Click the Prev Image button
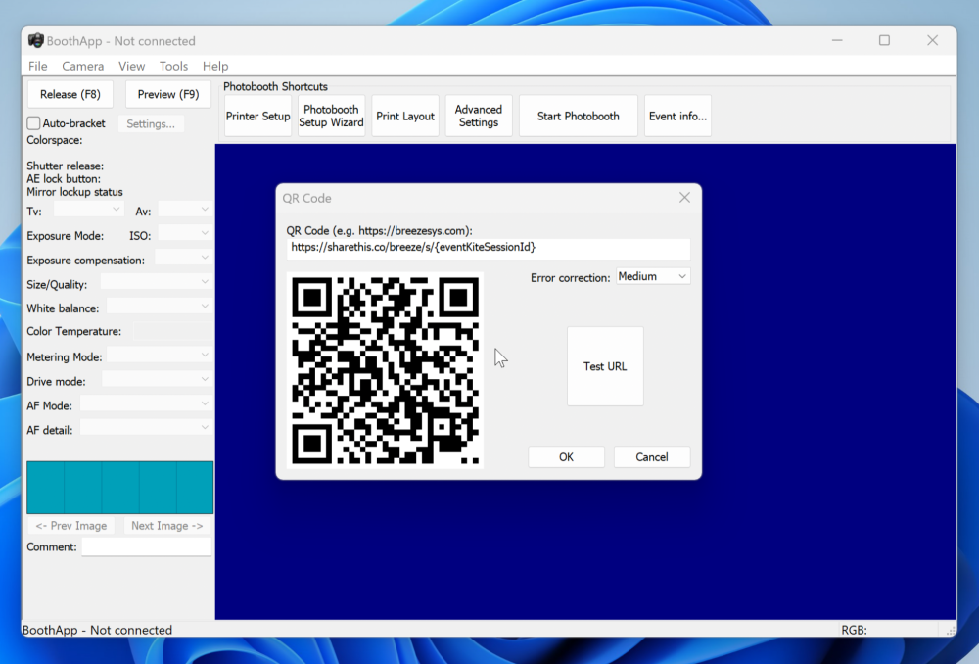This screenshot has height=664, width=979. 71,526
